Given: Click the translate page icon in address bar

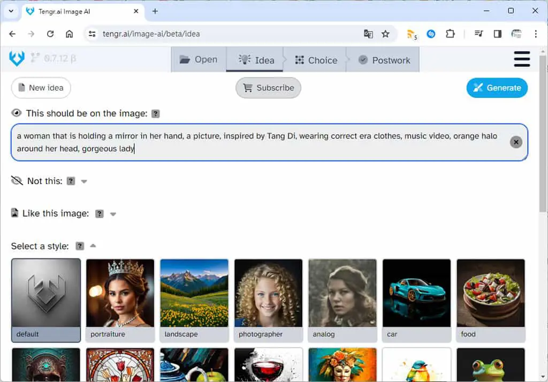Looking at the screenshot, I should pos(368,34).
